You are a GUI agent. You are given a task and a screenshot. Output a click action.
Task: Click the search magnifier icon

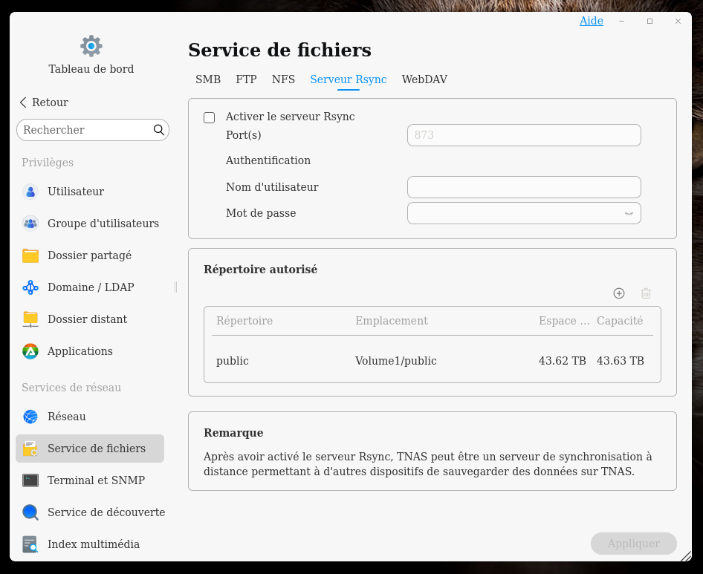(159, 130)
